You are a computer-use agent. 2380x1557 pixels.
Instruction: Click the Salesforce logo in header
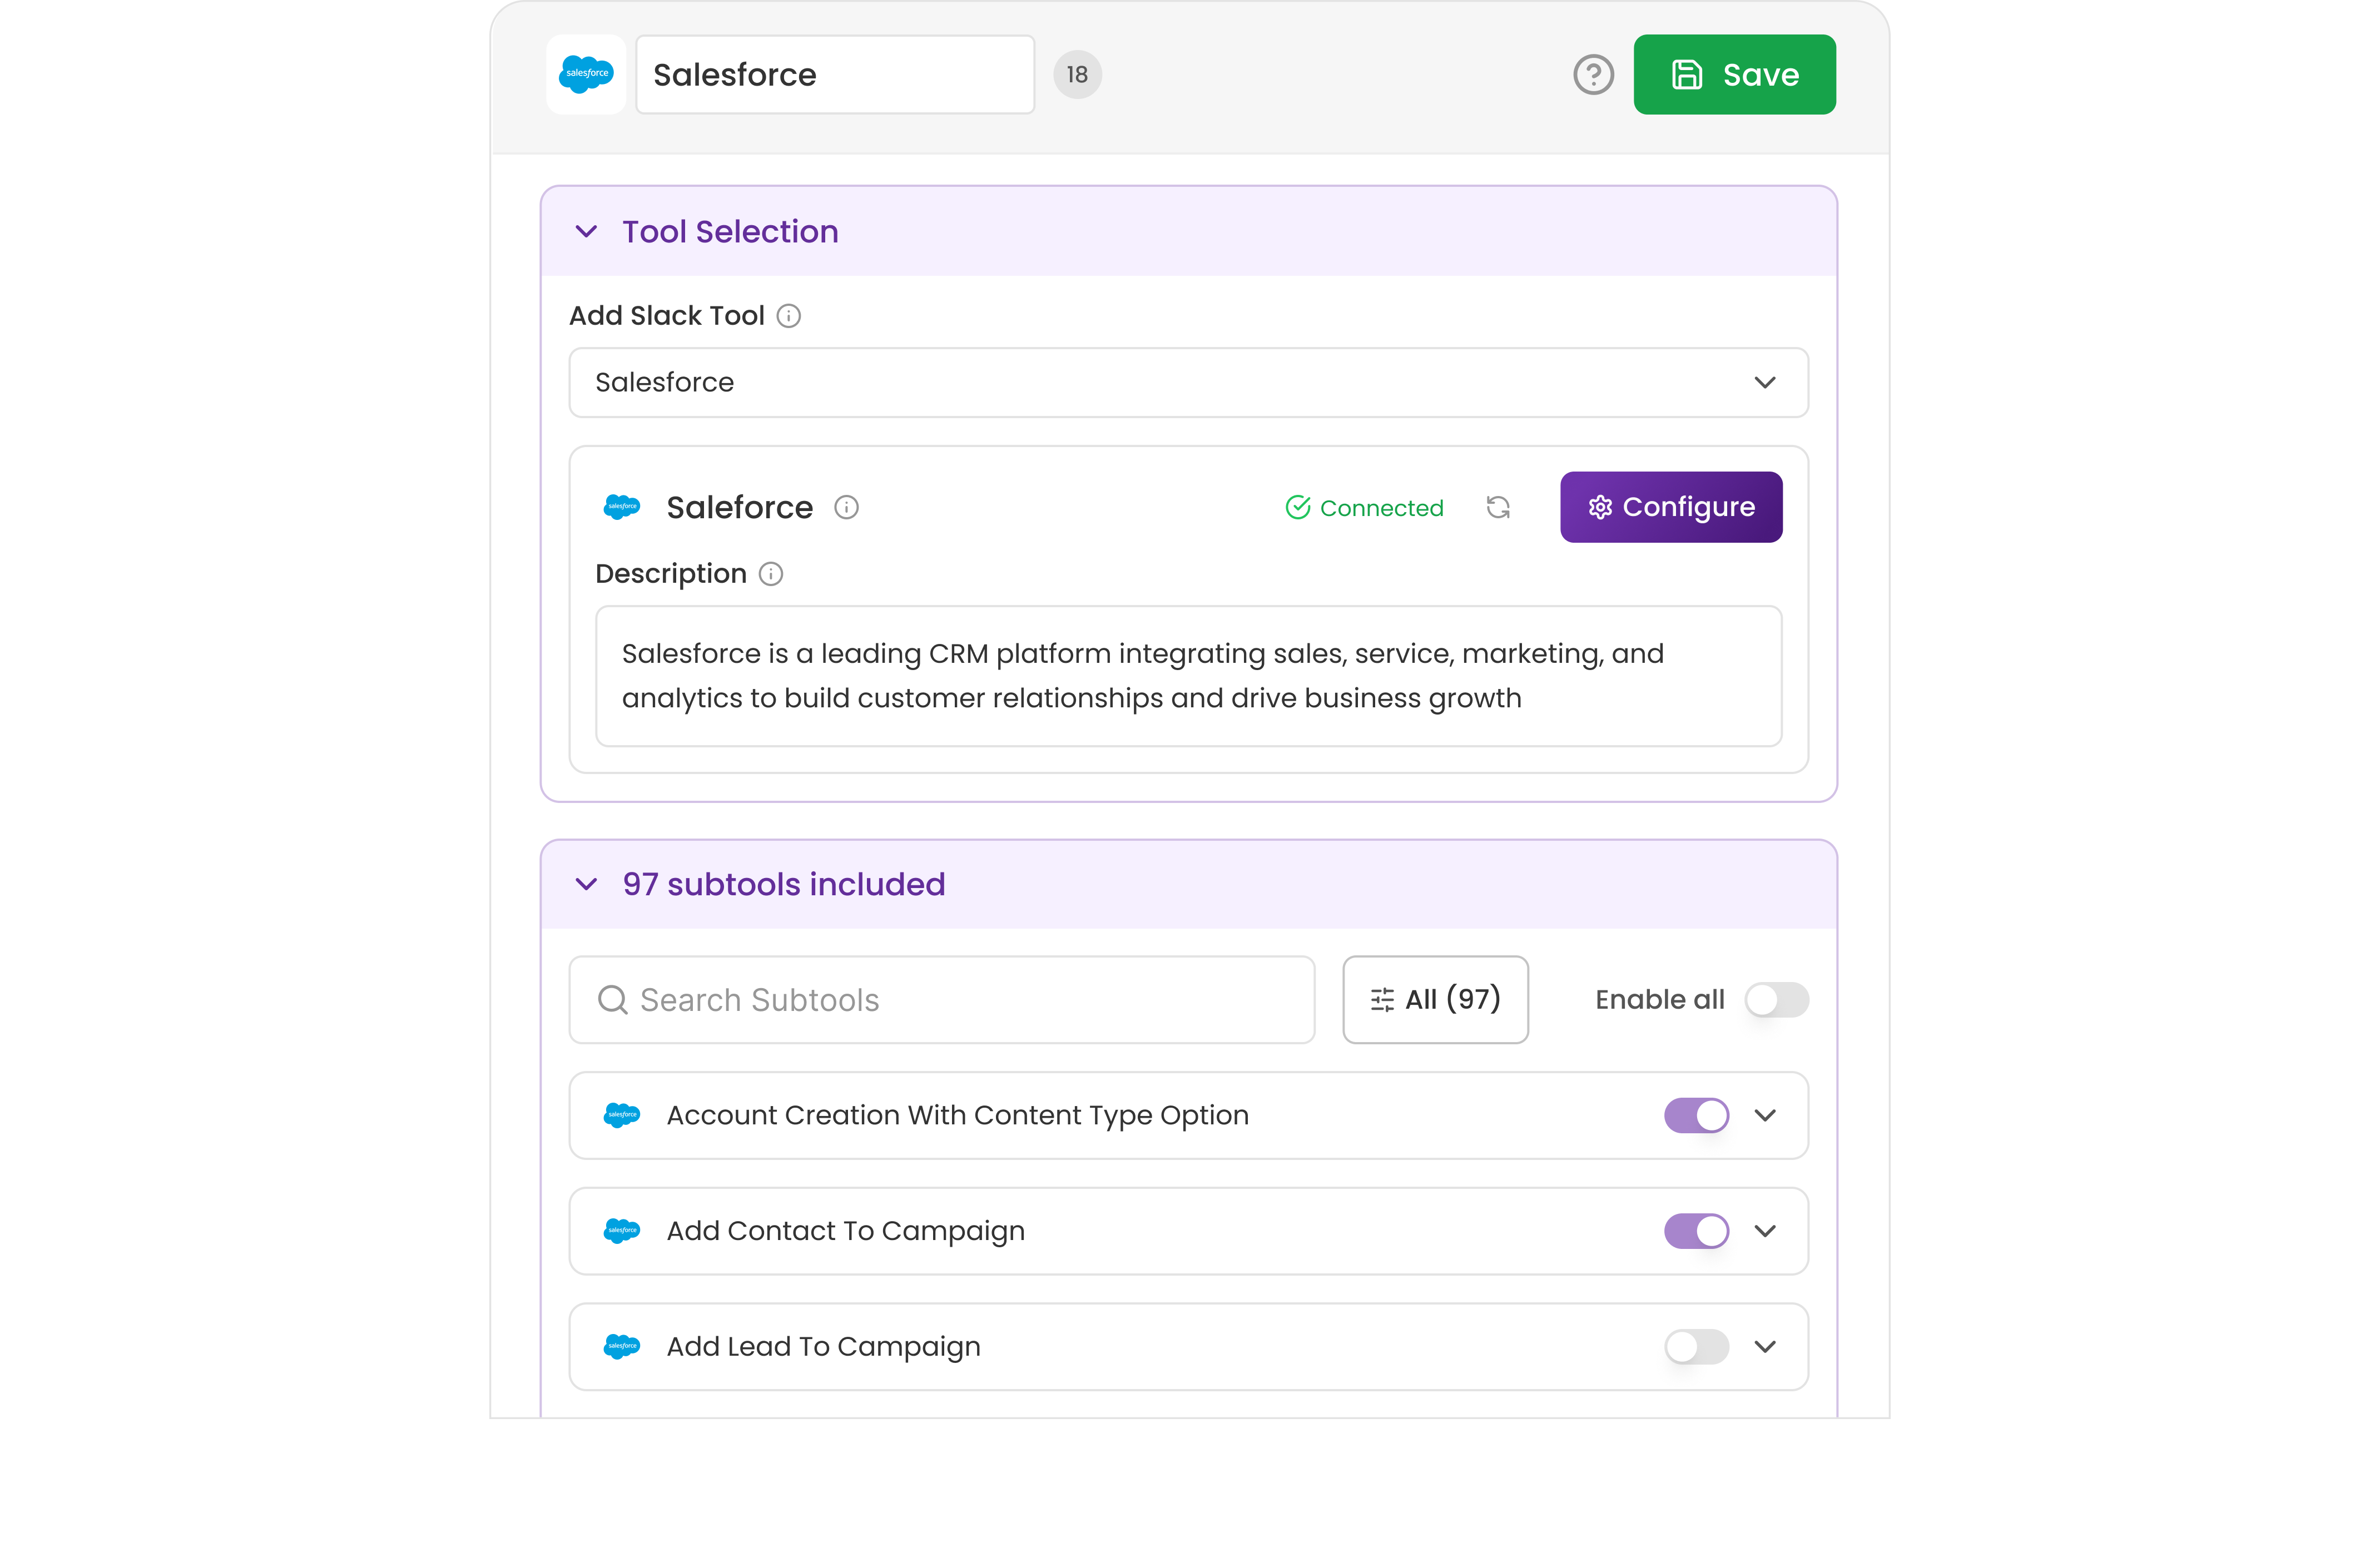tap(586, 75)
